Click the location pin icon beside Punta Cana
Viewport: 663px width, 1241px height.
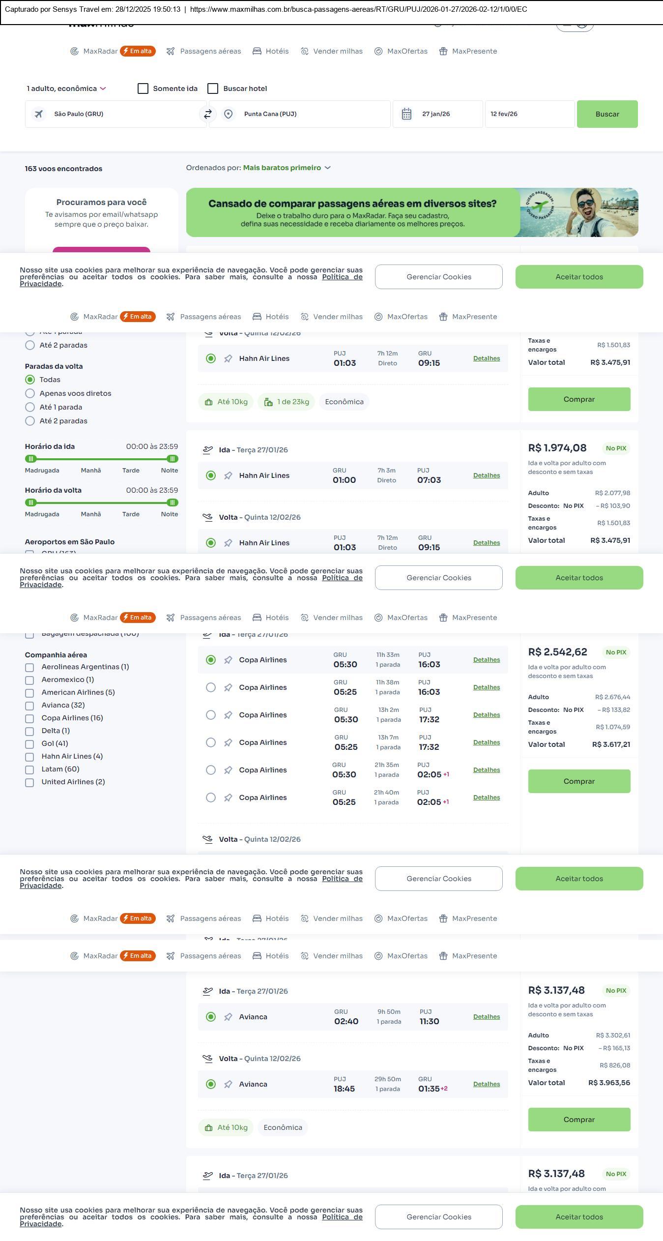228,114
